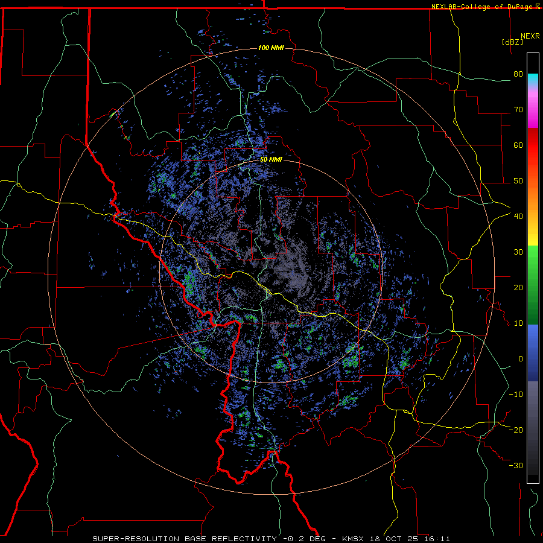
Task: Click the "100 NMI" range ring label
Action: click(271, 48)
